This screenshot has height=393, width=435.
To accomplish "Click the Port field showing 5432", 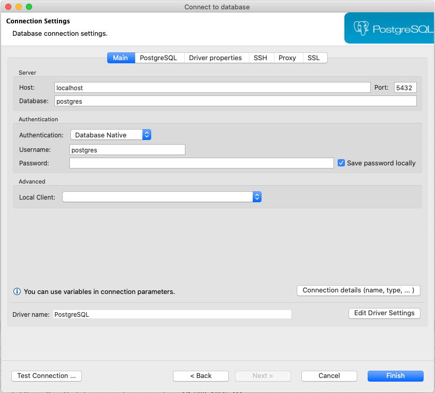I will [x=405, y=88].
